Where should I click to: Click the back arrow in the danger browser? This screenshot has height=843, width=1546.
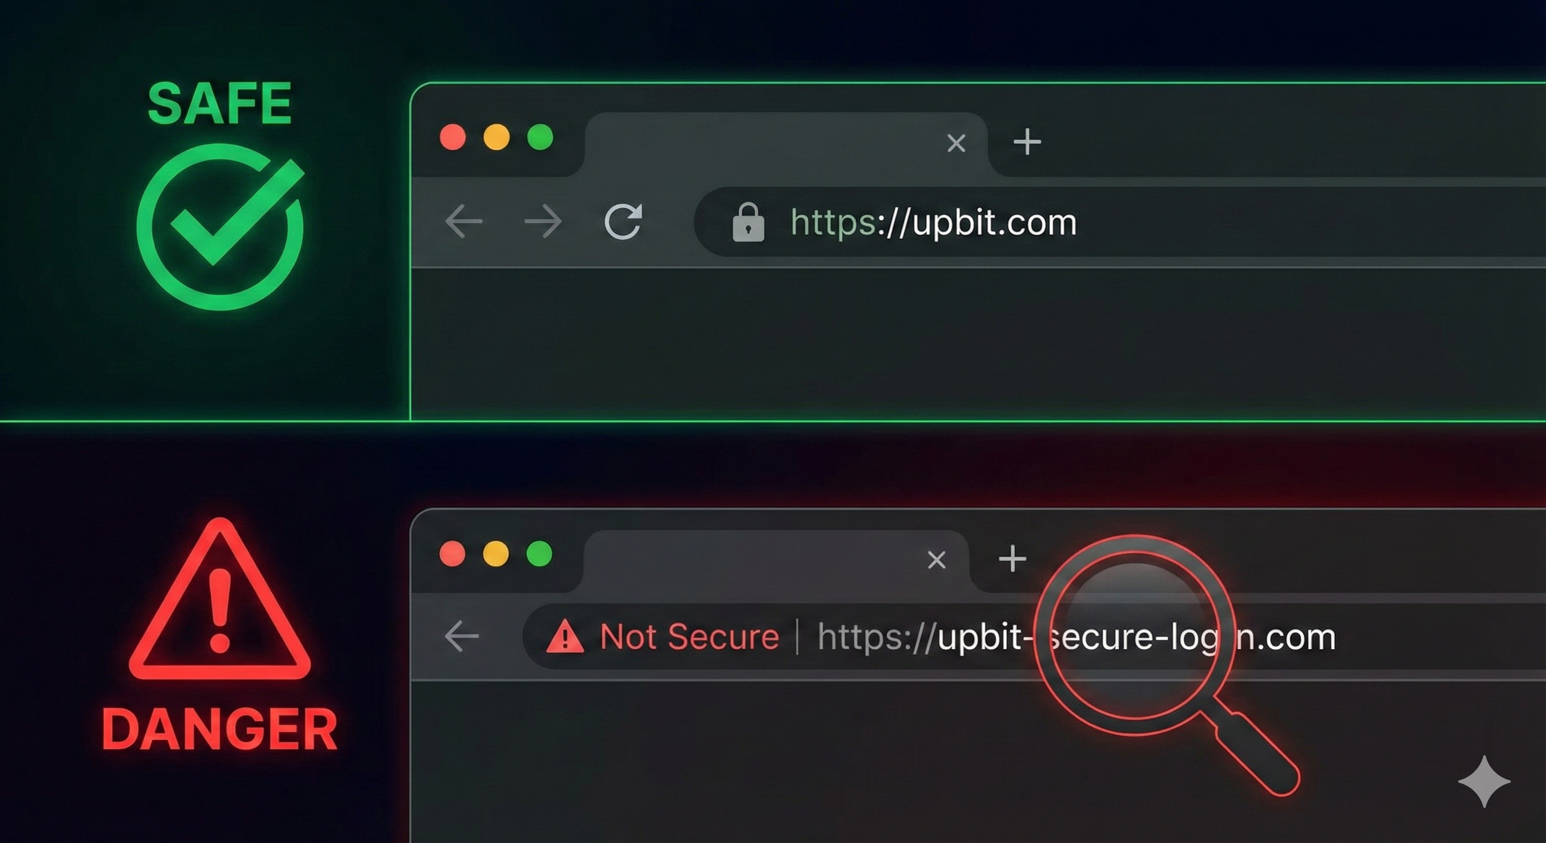462,636
